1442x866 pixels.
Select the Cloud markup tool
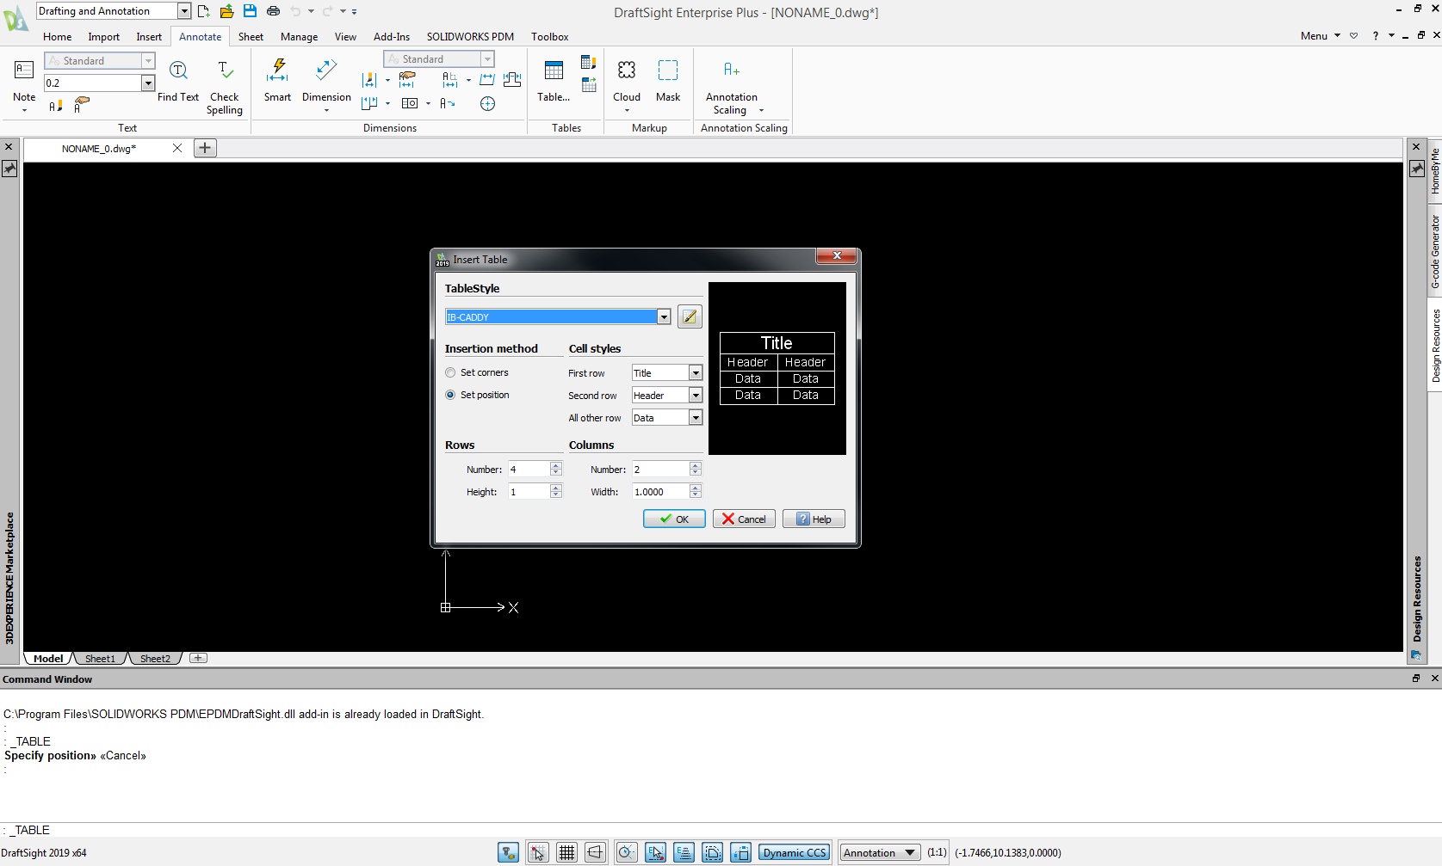click(x=626, y=71)
